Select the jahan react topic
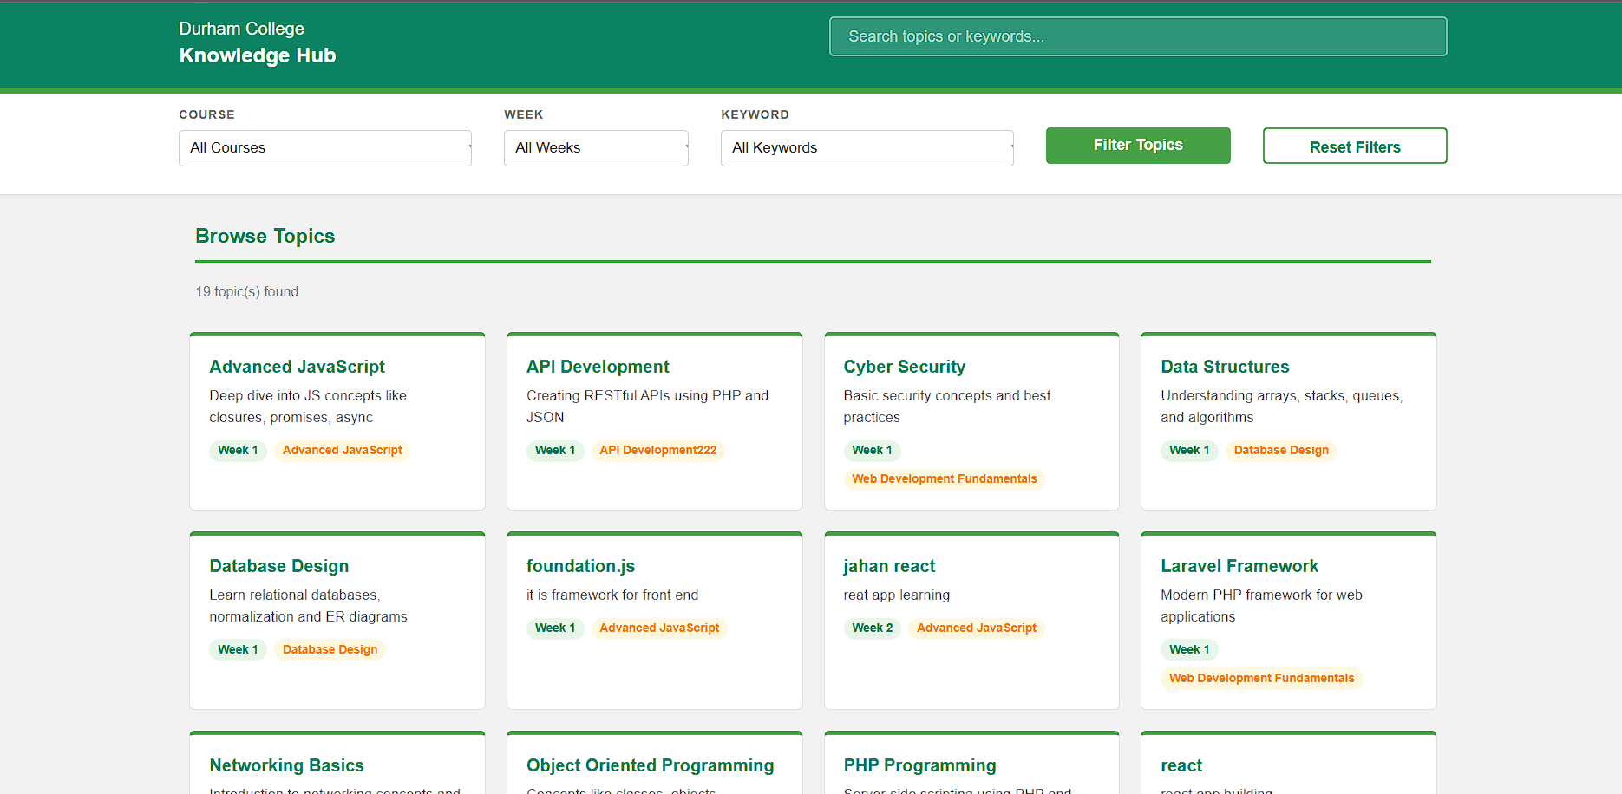 (888, 566)
